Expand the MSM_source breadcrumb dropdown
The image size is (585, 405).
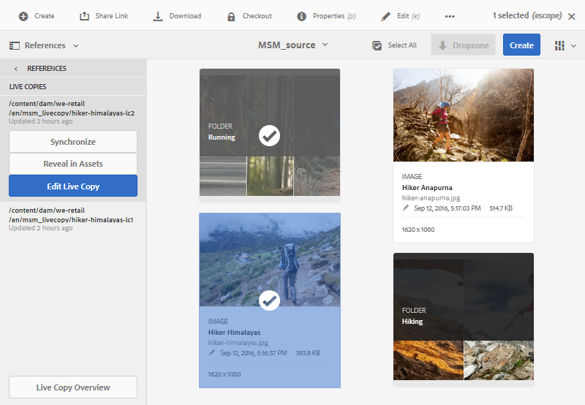[325, 45]
